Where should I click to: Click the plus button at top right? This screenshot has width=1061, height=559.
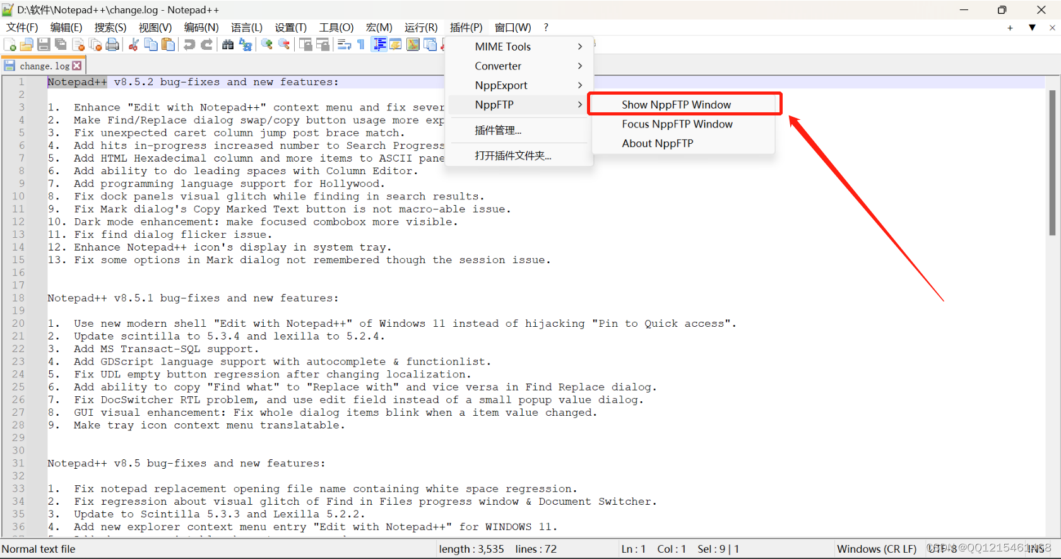pyautogui.click(x=1010, y=28)
